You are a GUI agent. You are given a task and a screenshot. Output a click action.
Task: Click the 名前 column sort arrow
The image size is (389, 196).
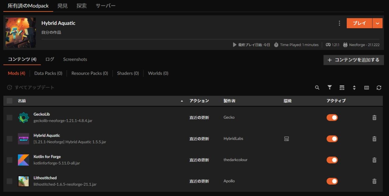[182, 100]
